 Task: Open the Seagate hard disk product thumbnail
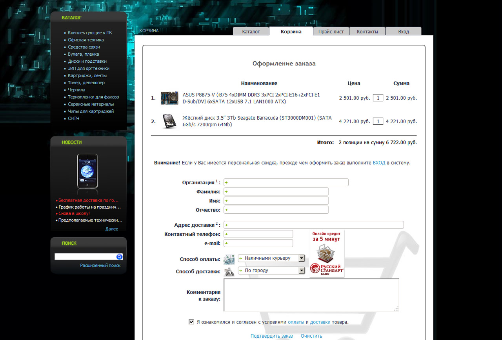pyautogui.click(x=169, y=121)
